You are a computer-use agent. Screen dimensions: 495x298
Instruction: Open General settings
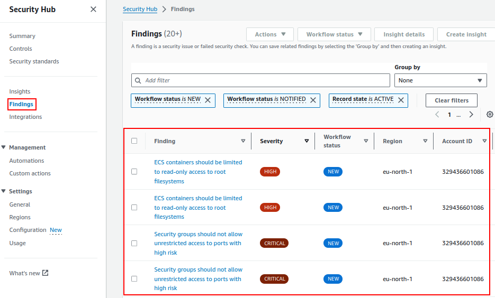pos(20,204)
